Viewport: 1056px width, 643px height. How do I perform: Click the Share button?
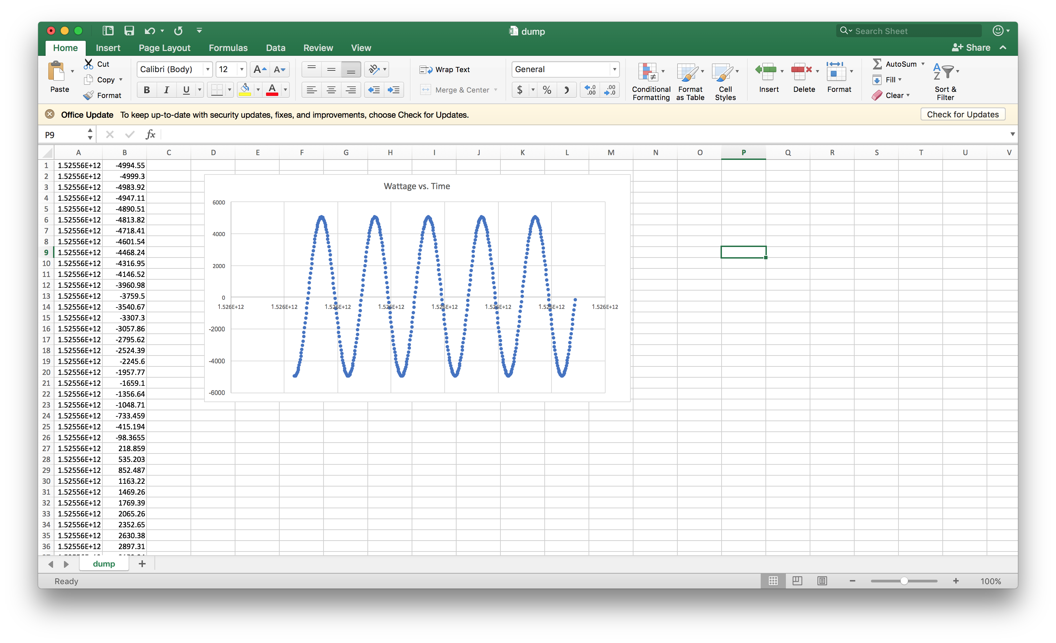971,48
